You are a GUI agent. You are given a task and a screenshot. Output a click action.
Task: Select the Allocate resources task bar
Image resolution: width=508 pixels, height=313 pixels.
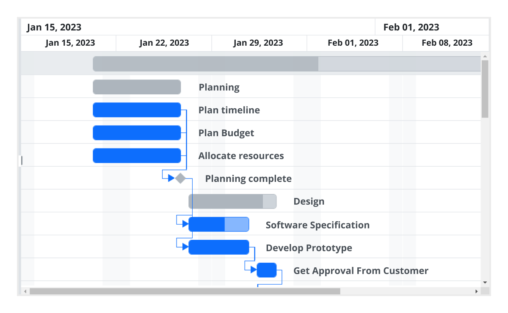tap(137, 155)
